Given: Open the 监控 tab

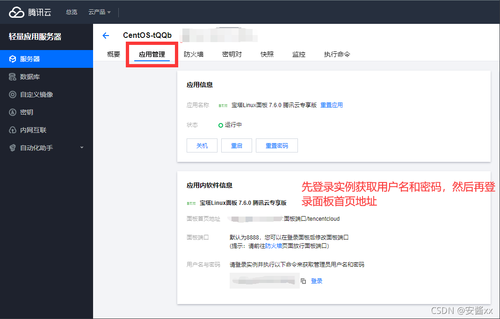Looking at the screenshot, I should click(299, 54).
